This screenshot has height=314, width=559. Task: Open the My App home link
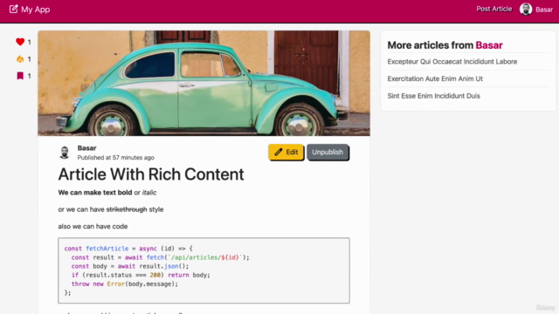click(x=30, y=10)
